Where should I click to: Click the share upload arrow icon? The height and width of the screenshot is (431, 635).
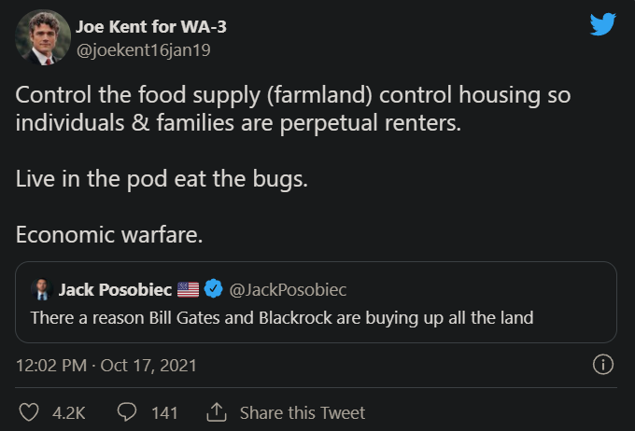[x=215, y=412]
